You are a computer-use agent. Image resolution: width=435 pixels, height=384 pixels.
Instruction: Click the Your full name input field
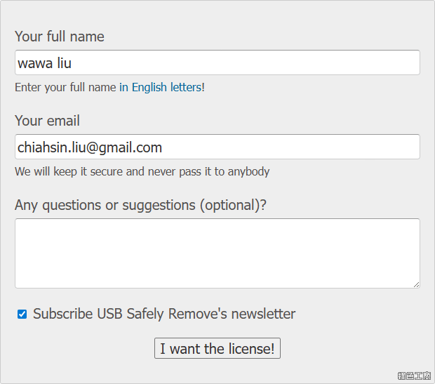pos(217,62)
